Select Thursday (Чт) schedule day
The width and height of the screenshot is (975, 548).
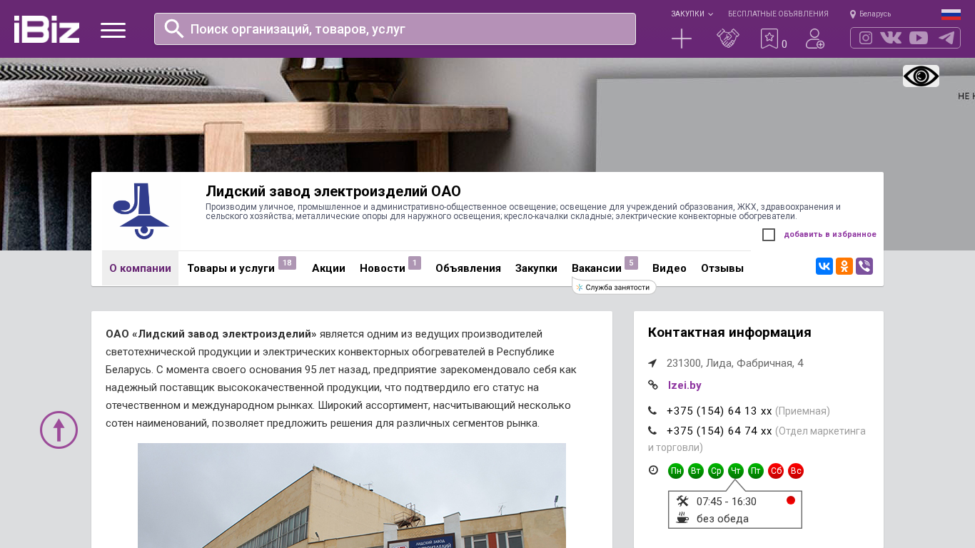(x=736, y=471)
